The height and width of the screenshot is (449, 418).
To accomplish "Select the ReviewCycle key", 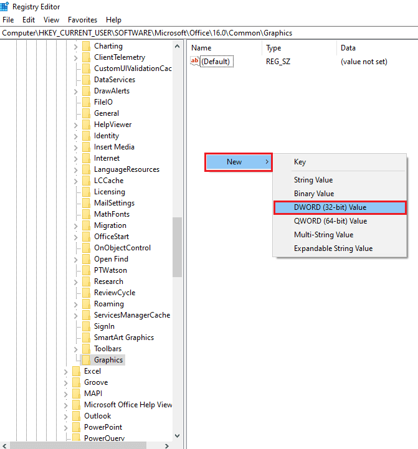I will (x=115, y=293).
